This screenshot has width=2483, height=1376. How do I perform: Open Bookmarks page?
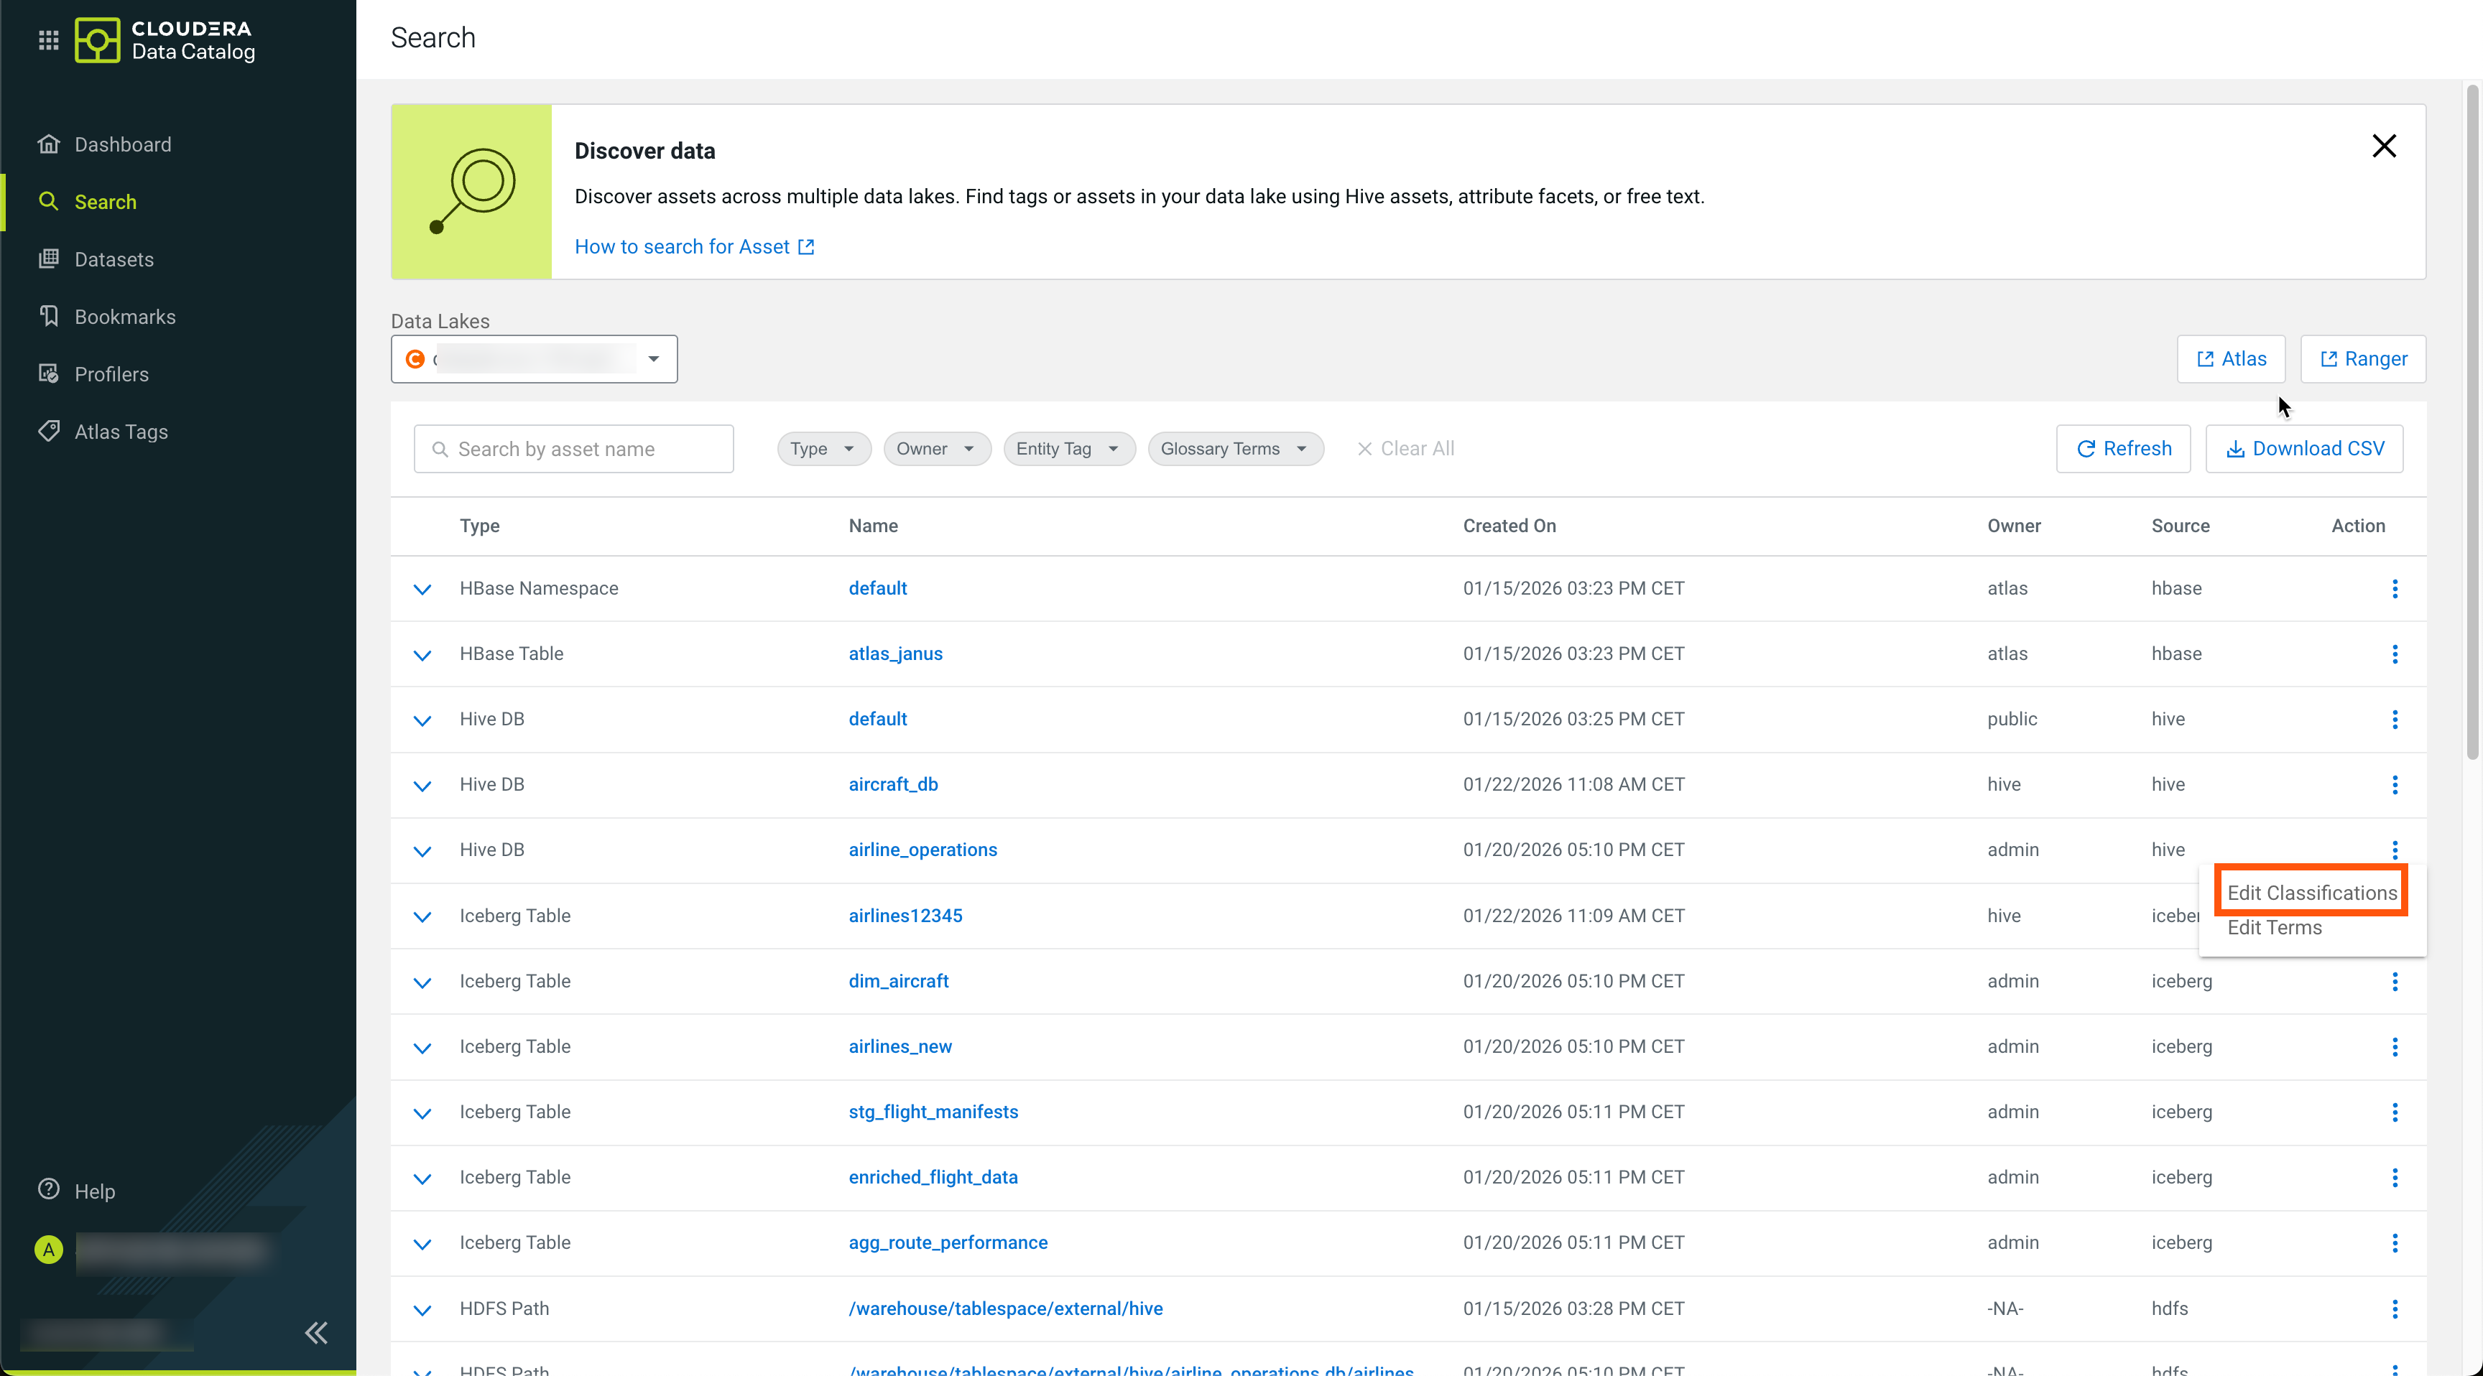[x=124, y=317]
